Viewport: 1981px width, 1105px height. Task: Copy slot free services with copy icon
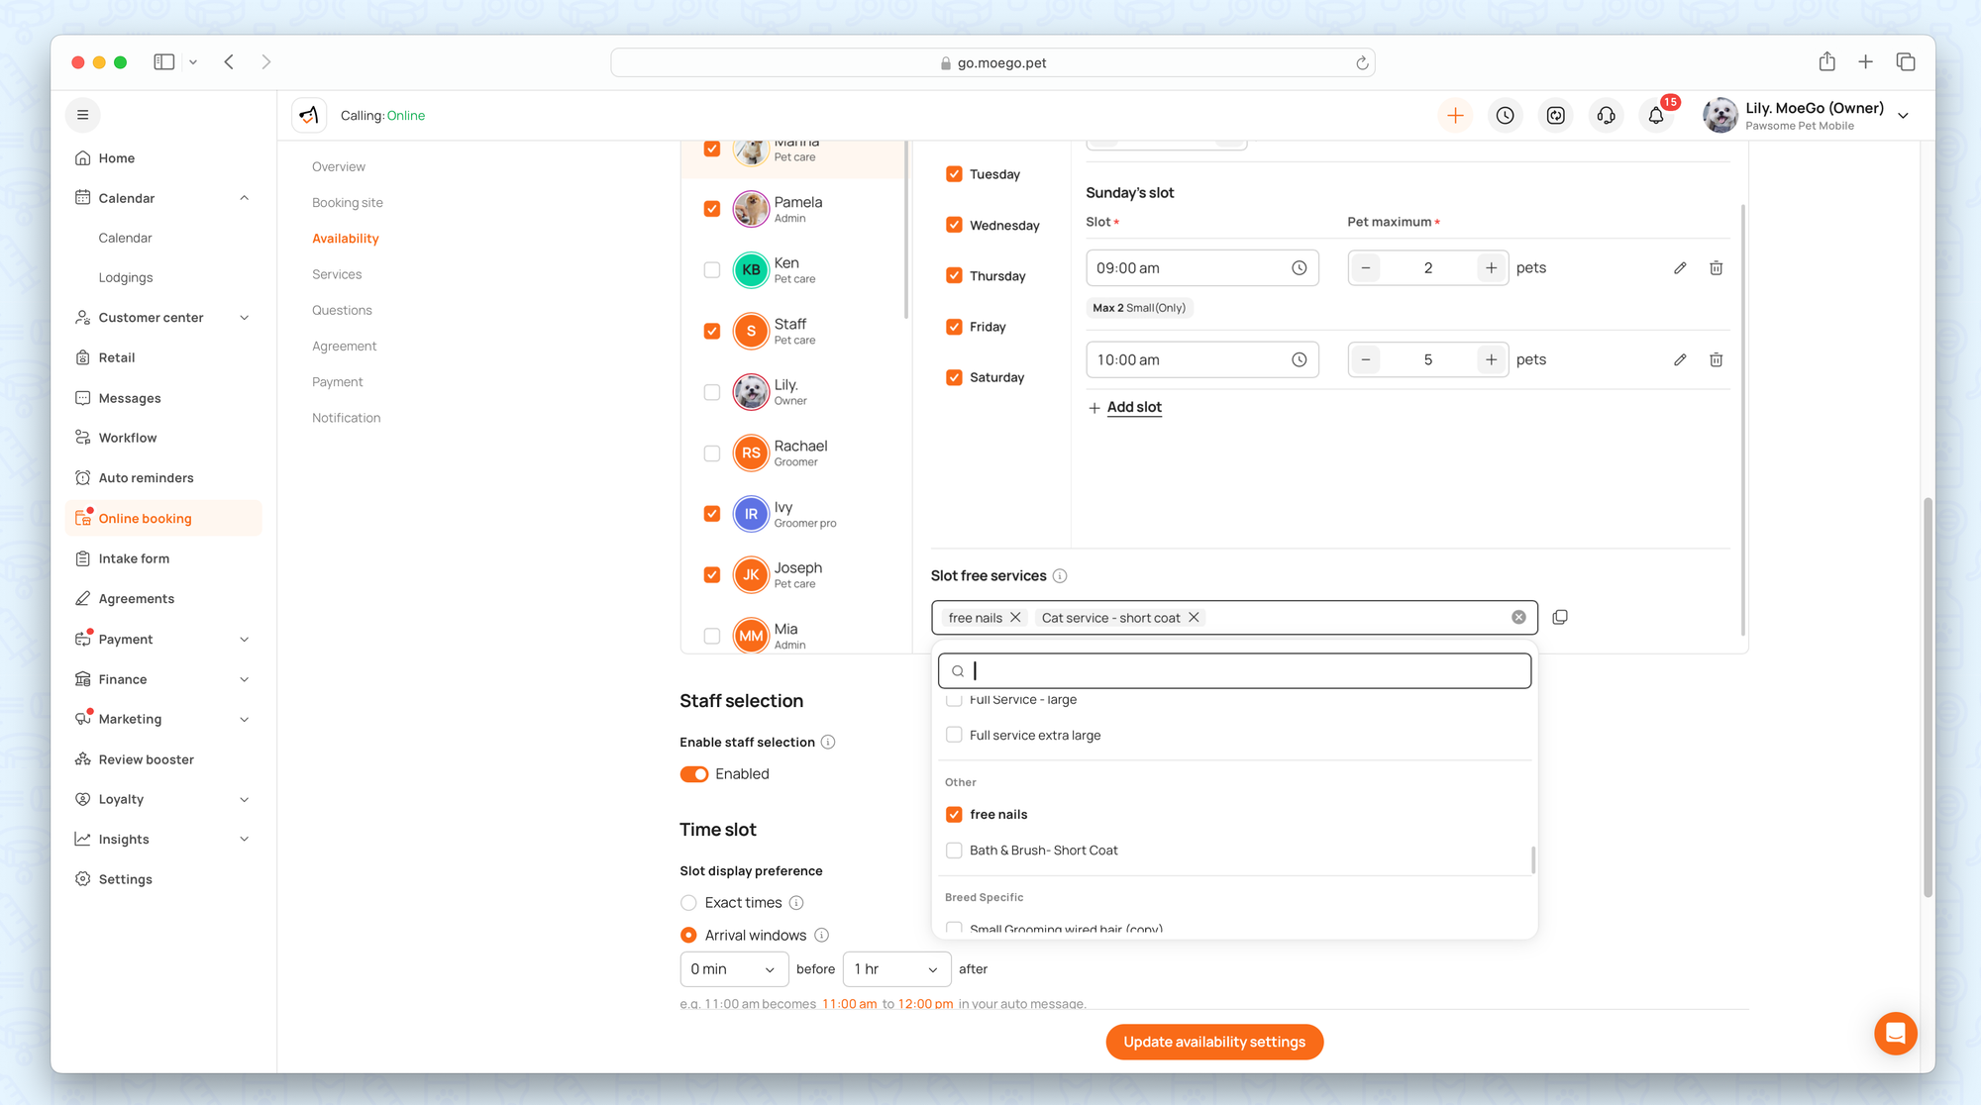(1560, 618)
